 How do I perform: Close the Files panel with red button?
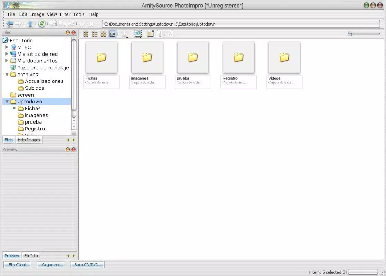tap(73, 32)
